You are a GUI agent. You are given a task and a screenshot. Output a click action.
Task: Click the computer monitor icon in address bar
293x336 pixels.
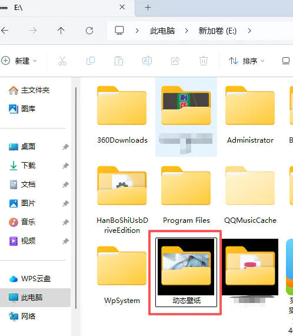pyautogui.click(x=119, y=31)
